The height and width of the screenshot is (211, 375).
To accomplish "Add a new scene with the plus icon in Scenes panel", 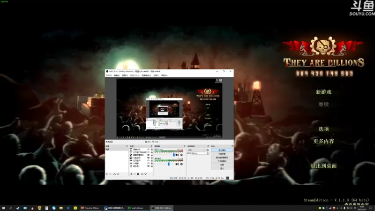I will (x=107, y=174).
